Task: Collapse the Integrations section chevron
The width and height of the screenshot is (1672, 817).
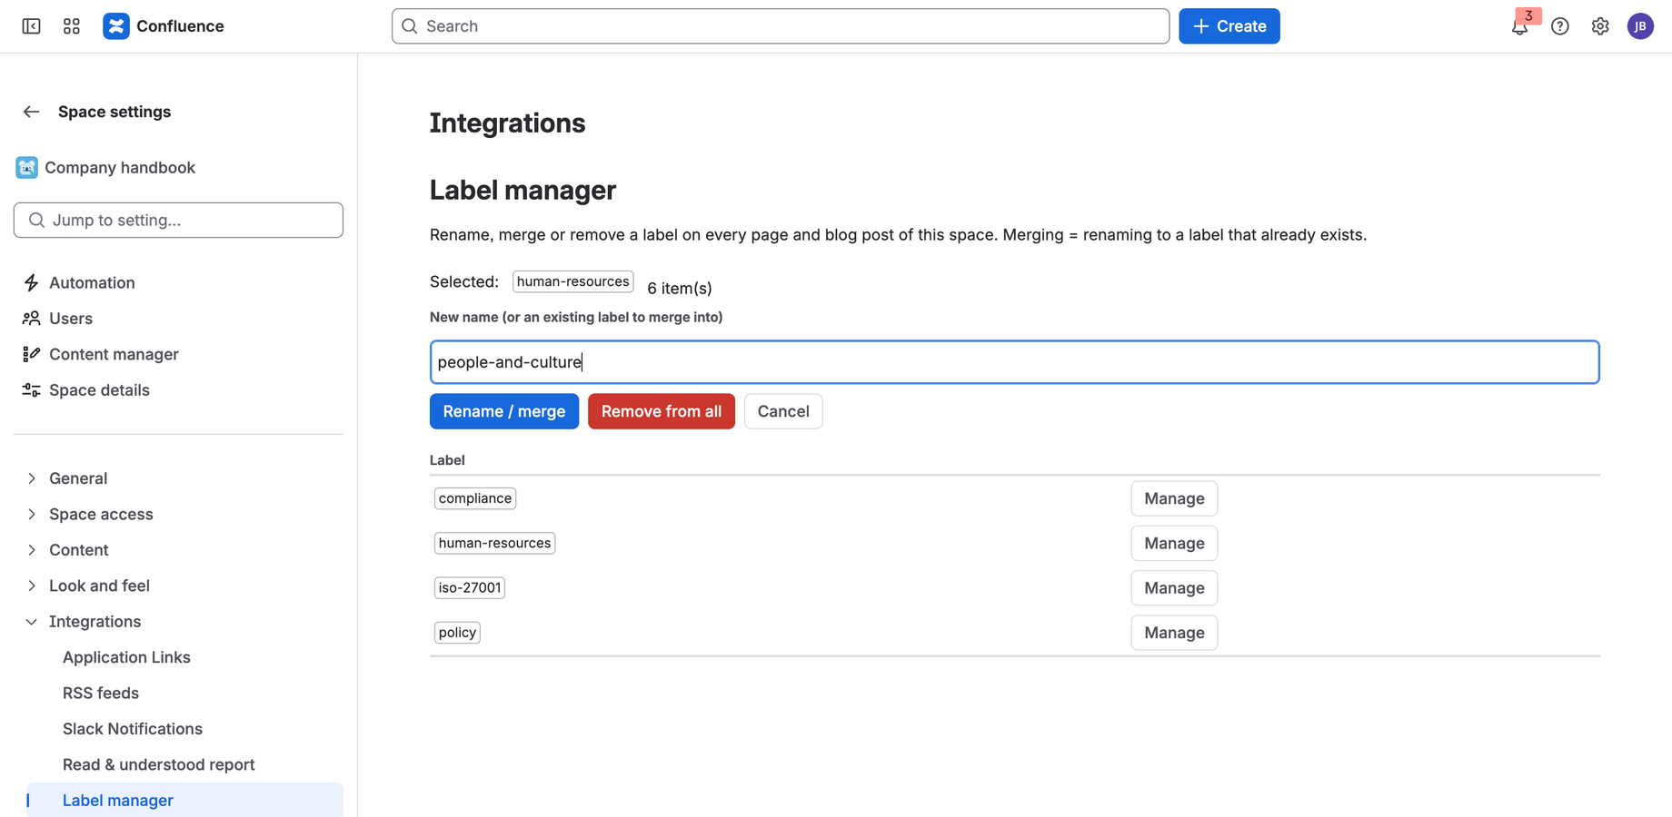Action: (x=31, y=622)
